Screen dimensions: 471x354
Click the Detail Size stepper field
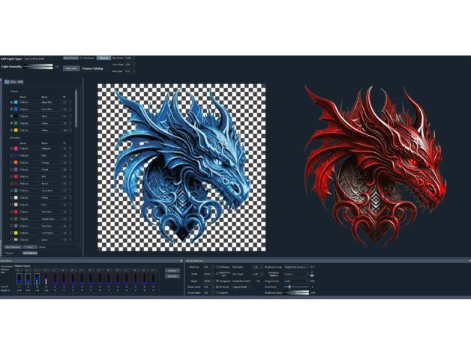pos(208,267)
